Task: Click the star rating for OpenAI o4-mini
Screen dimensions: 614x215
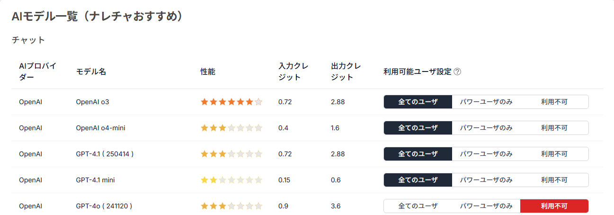Action: [231, 128]
